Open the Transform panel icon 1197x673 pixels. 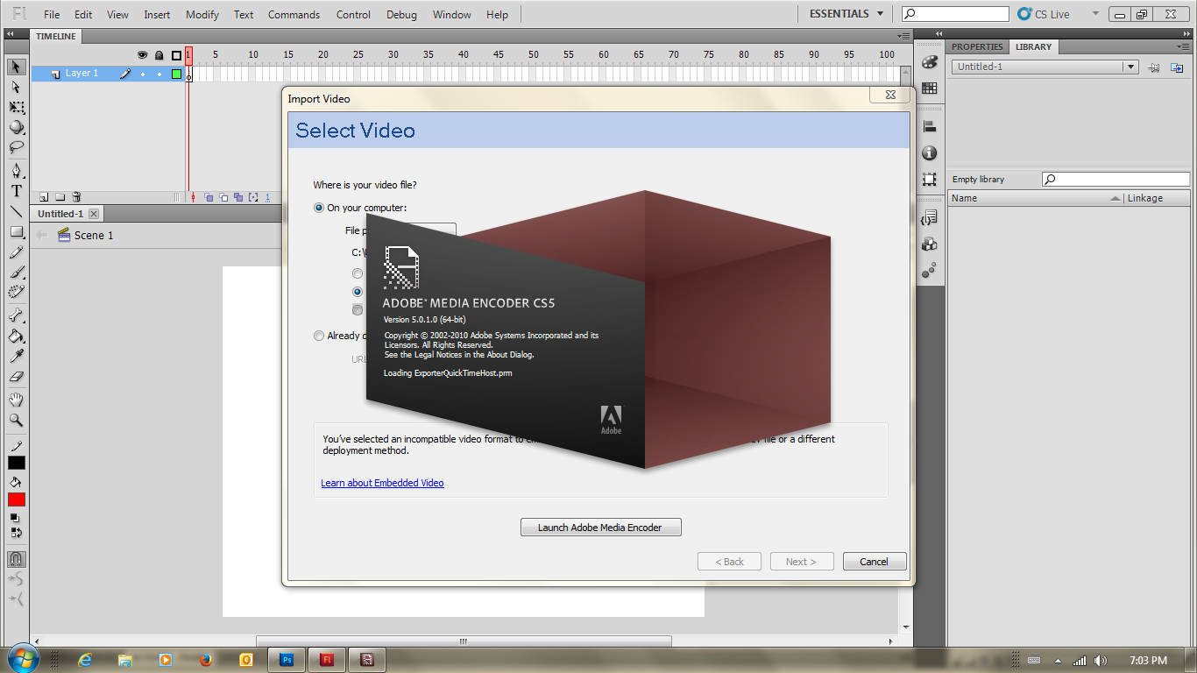pos(930,179)
